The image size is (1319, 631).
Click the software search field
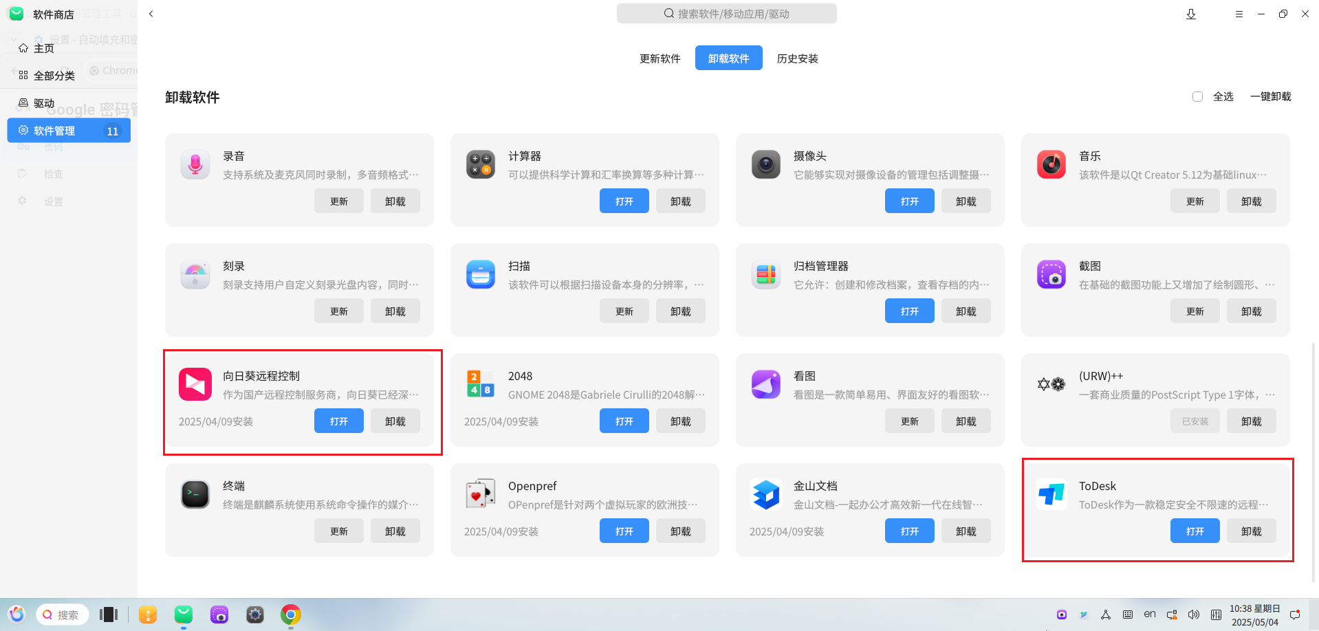[x=726, y=14]
